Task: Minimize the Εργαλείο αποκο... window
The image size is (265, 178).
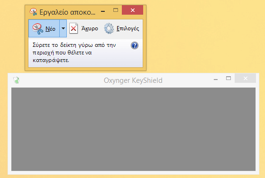Action: pos(103,11)
